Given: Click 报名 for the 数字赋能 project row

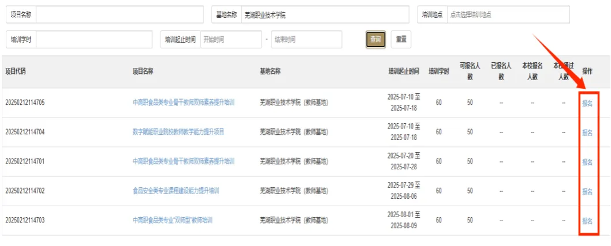Looking at the screenshot, I should [x=587, y=133].
